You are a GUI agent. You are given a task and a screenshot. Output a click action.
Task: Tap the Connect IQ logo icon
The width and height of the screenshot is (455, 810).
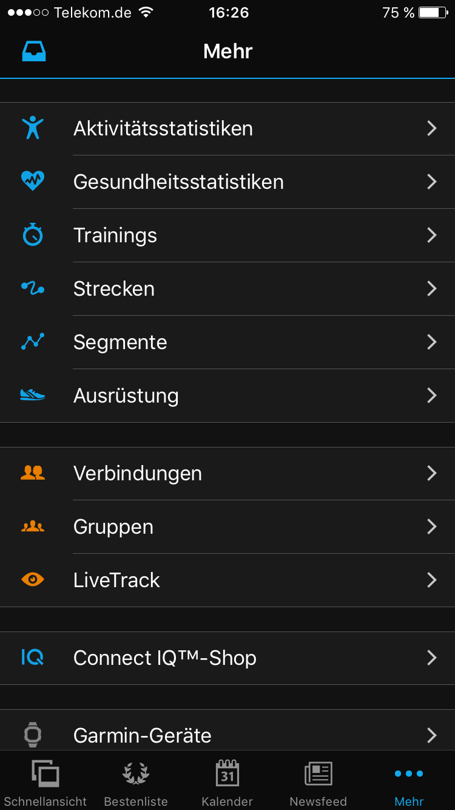click(33, 658)
